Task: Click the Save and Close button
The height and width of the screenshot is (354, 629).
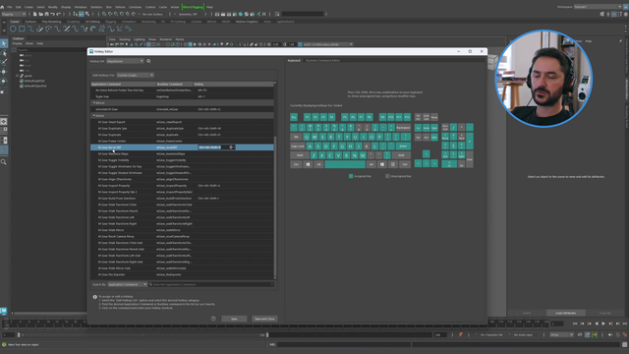Action: tap(264, 319)
